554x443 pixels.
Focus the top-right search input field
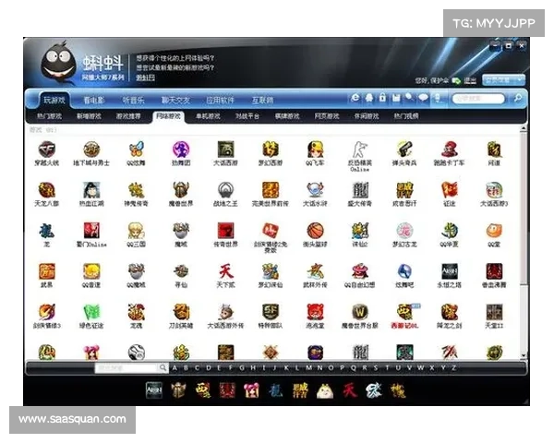coord(478,98)
